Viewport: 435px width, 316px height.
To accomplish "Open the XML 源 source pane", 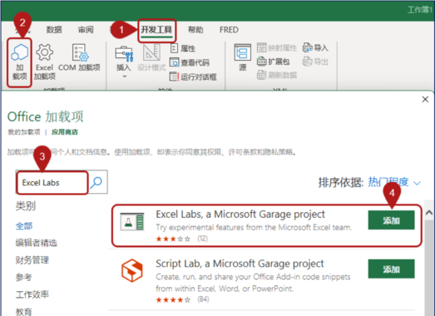I will tap(243, 57).
